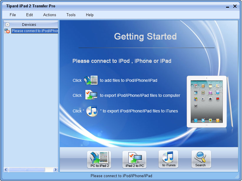Click the disconnected device icon in sidebar
242x181 pixels.
point(7,31)
